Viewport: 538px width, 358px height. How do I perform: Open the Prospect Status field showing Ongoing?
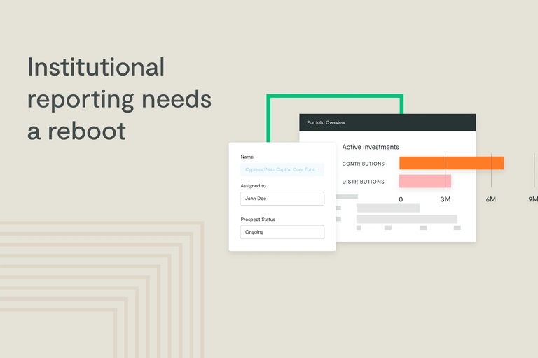click(282, 232)
